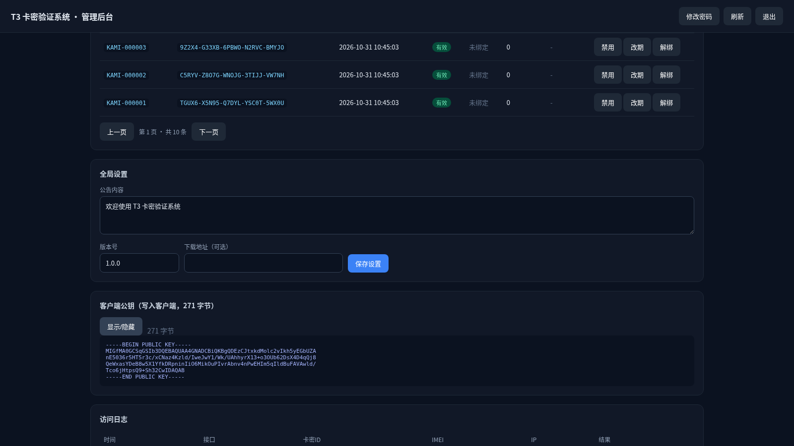Click the 公告内容 announcement text area
Screen dimensions: 794x446
(x=397, y=215)
